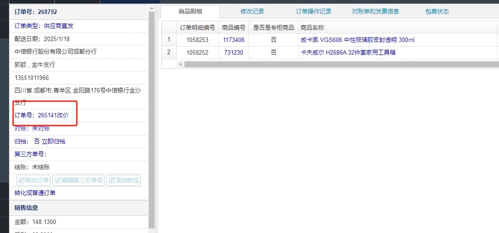Click the 订单号: 268792 header
Viewport: 499px width, 233px height.
coord(36,12)
